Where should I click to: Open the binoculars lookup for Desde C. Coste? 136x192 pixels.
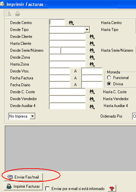coord(92,92)
